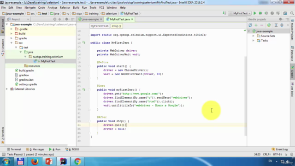Image resolution: width=295 pixels, height=166 pixels.
Task: Open Chrome from taskbar
Action: (77, 161)
